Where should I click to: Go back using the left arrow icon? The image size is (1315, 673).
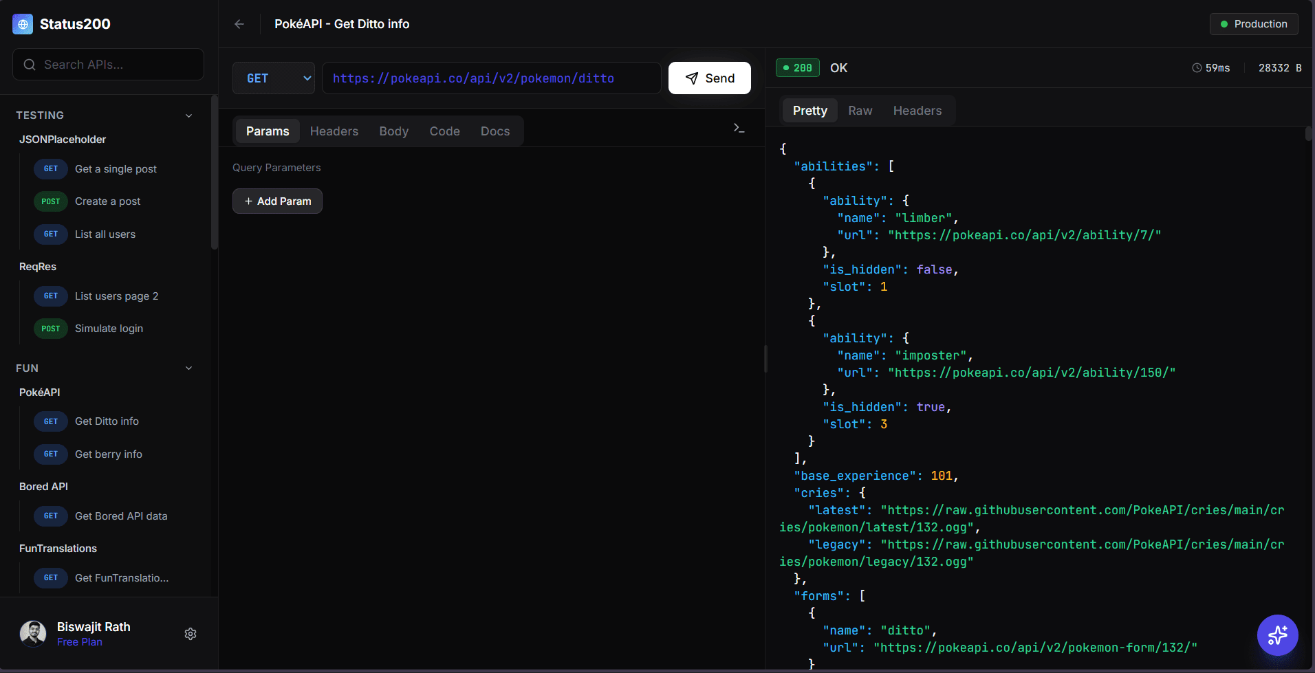click(x=239, y=24)
